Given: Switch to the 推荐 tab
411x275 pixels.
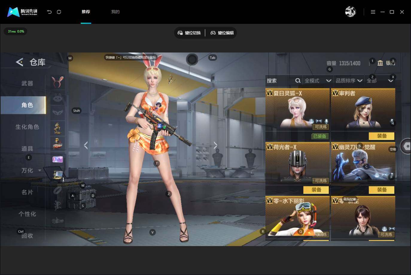Looking at the screenshot, I should coord(86,12).
